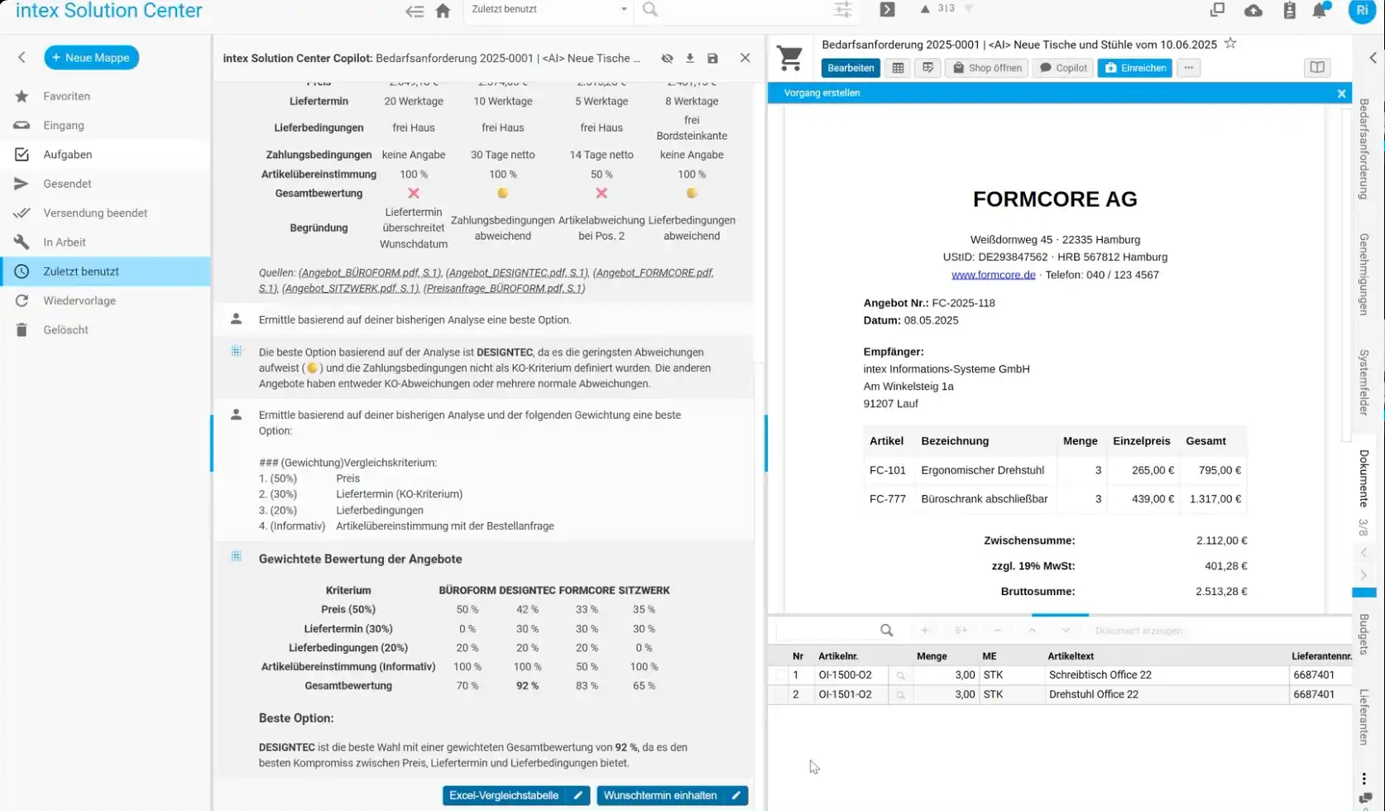Click the Excel-Vergleichstabelle button
Image resolution: width=1385 pixels, height=811 pixels.
click(504, 795)
